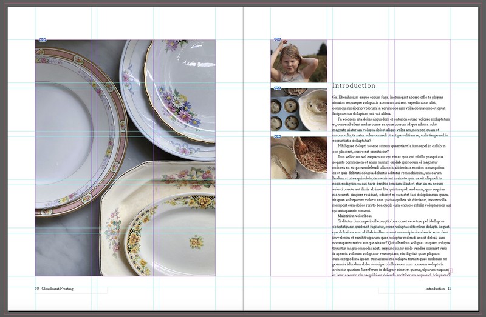Click the paragraph beginning "Pa volorem sita debis"
The image size is (486, 317).
tap(391, 130)
